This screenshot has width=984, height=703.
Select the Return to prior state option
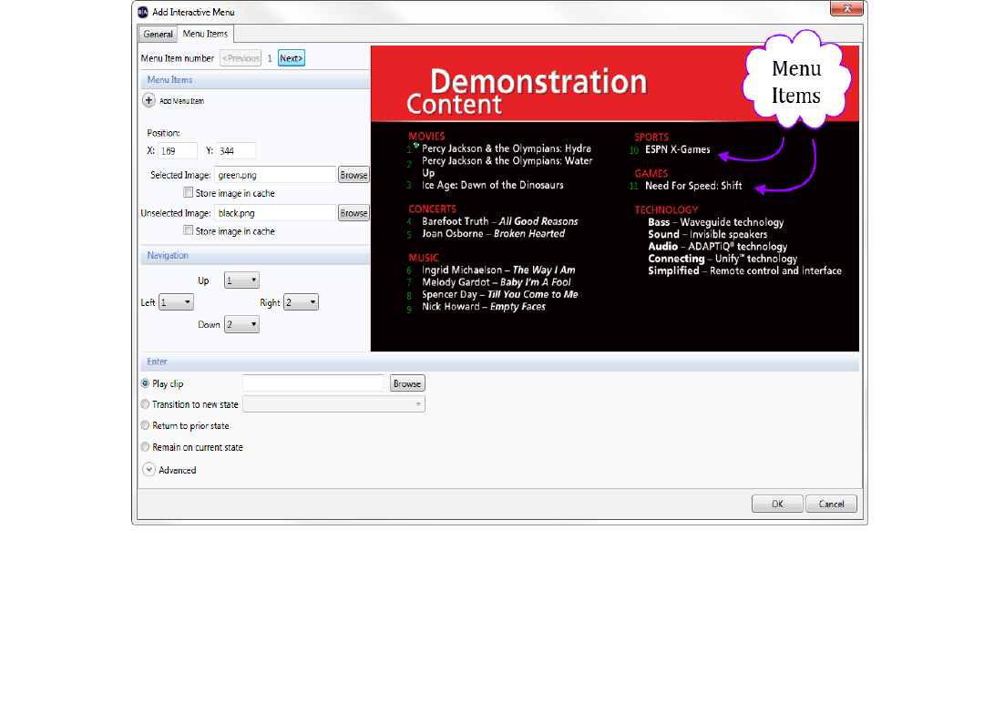146,425
